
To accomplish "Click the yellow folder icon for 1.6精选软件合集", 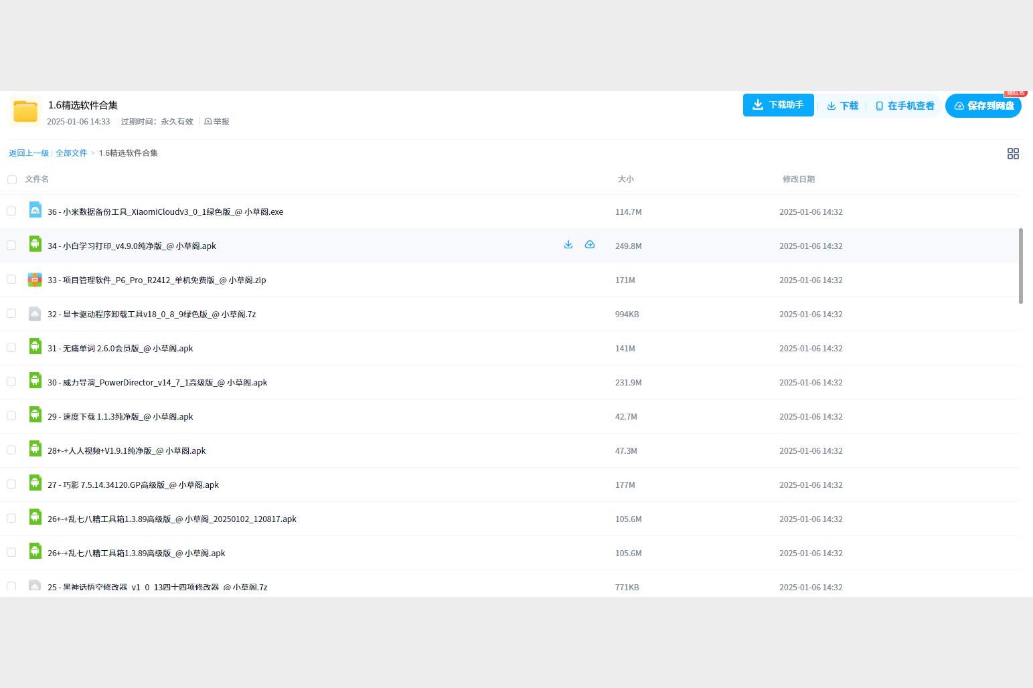I will click(x=25, y=111).
